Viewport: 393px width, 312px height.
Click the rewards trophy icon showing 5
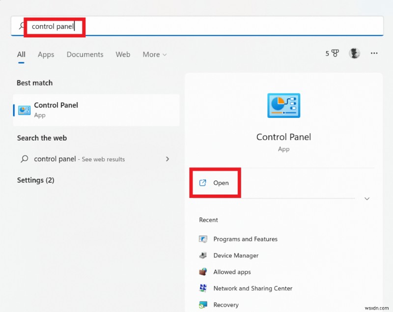tap(335, 53)
